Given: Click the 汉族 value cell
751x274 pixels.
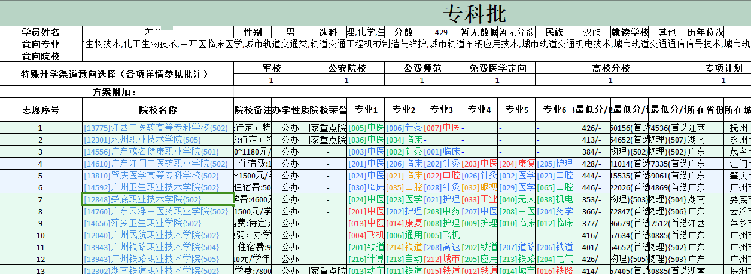Looking at the screenshot, I should pyautogui.click(x=592, y=32).
